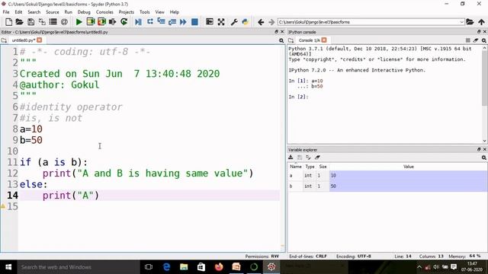This screenshot has height=274, width=488.
Task: Import data icon in Variable explorer
Action: click(291, 158)
